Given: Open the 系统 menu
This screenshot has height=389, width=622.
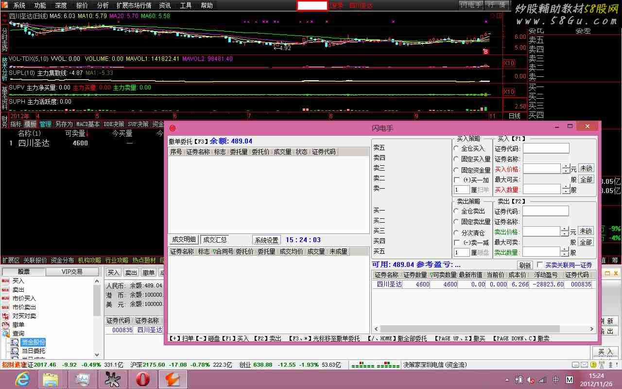Looking at the screenshot, I should (x=19, y=5).
